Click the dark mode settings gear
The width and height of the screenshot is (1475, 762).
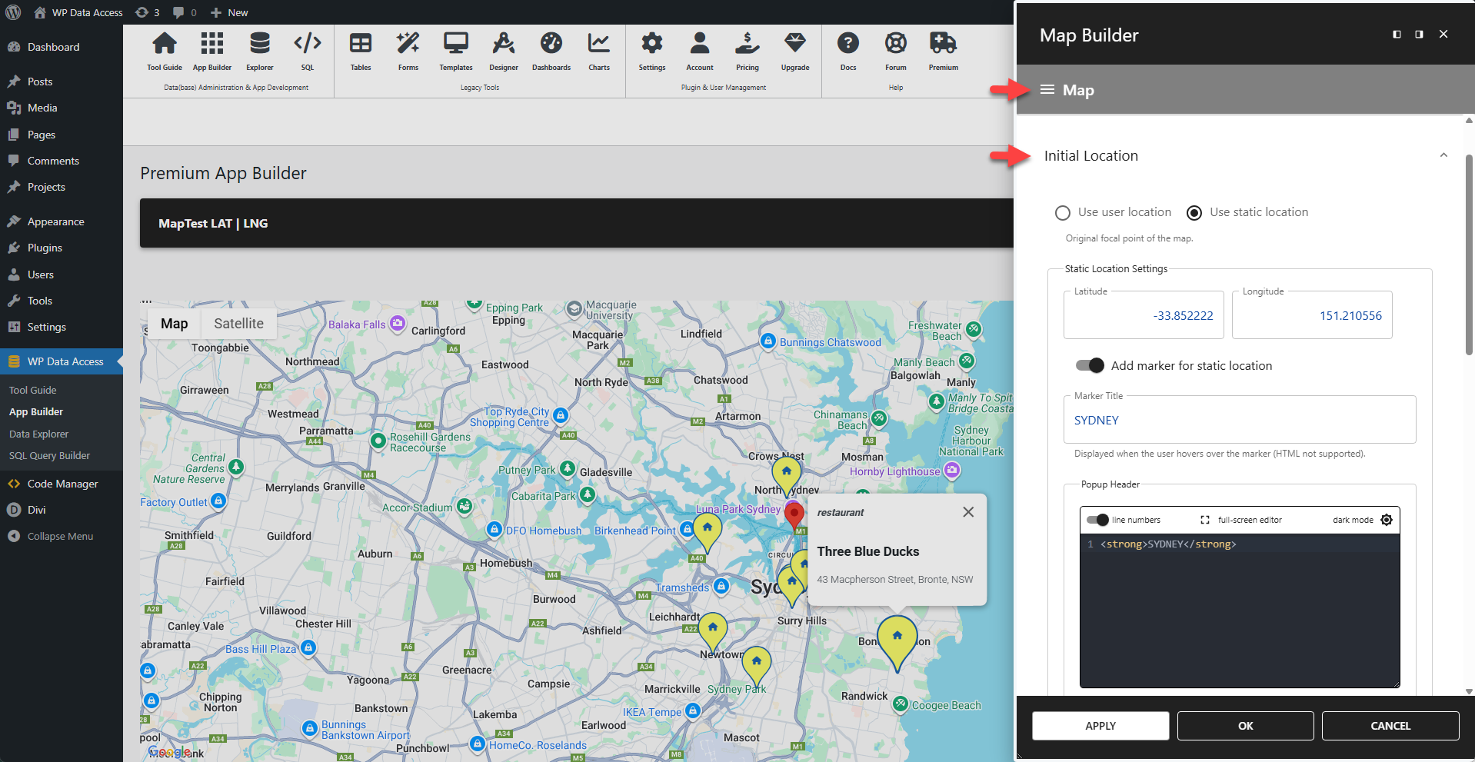(1387, 520)
